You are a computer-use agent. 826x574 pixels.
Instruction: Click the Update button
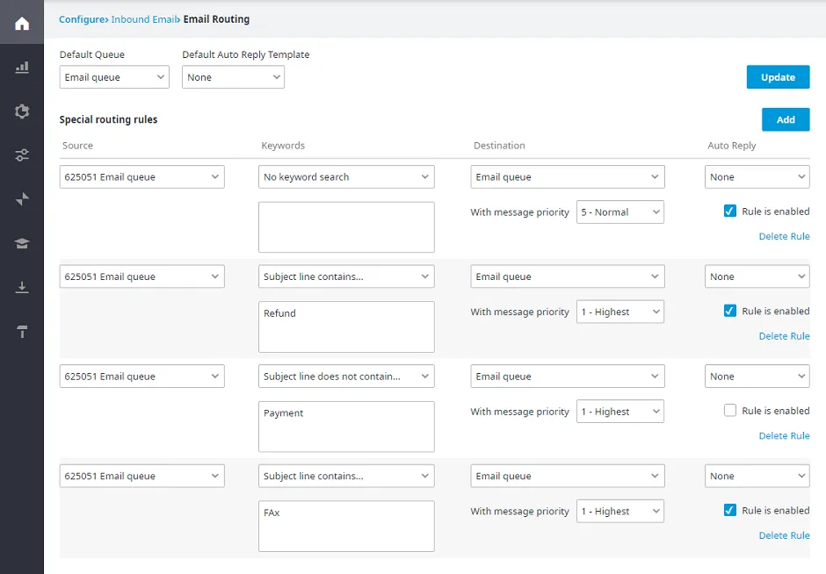(x=778, y=77)
